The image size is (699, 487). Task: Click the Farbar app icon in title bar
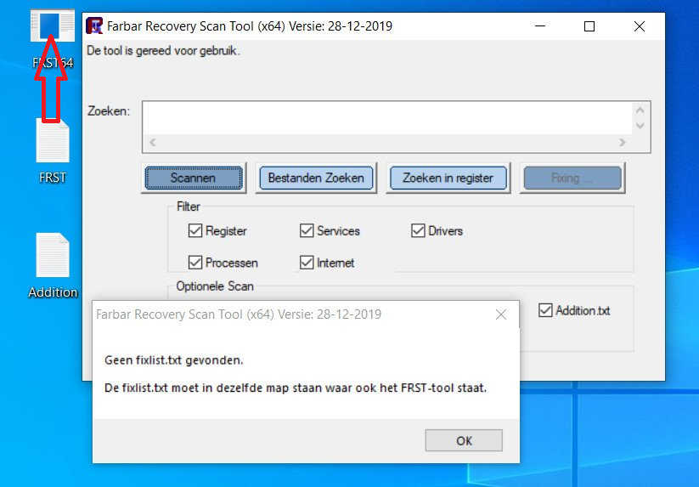pos(94,25)
